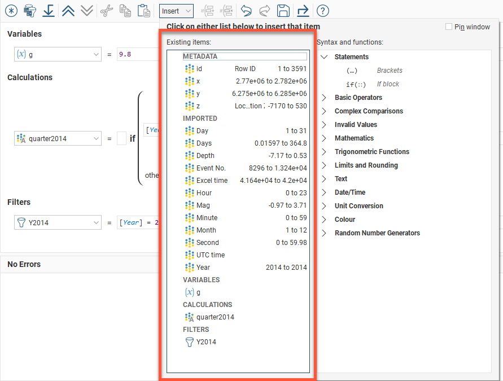Open the g variable dropdown
This screenshot has height=381, width=503.
pyautogui.click(x=97, y=54)
